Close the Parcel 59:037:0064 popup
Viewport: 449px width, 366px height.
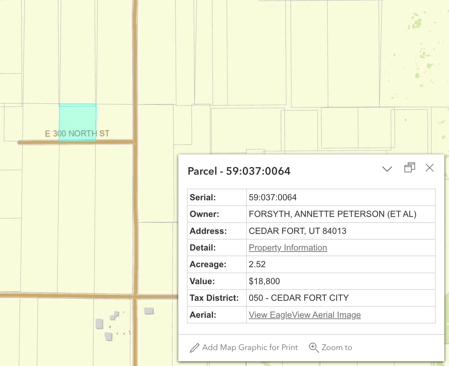pos(430,168)
